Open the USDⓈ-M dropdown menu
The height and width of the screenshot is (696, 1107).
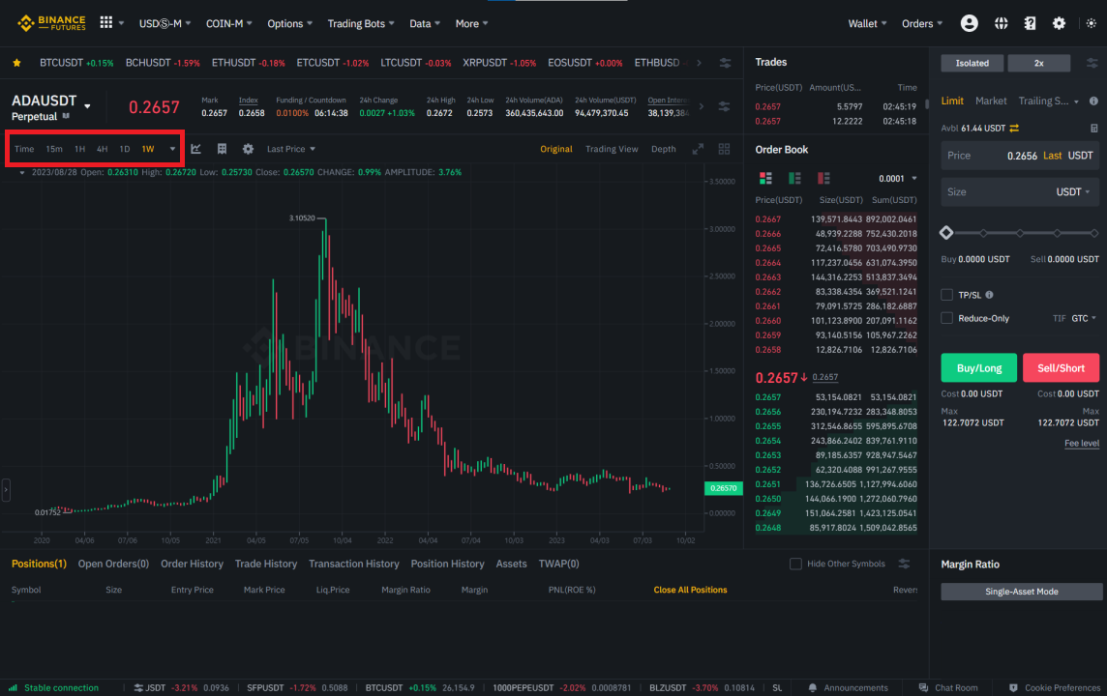[x=165, y=23]
